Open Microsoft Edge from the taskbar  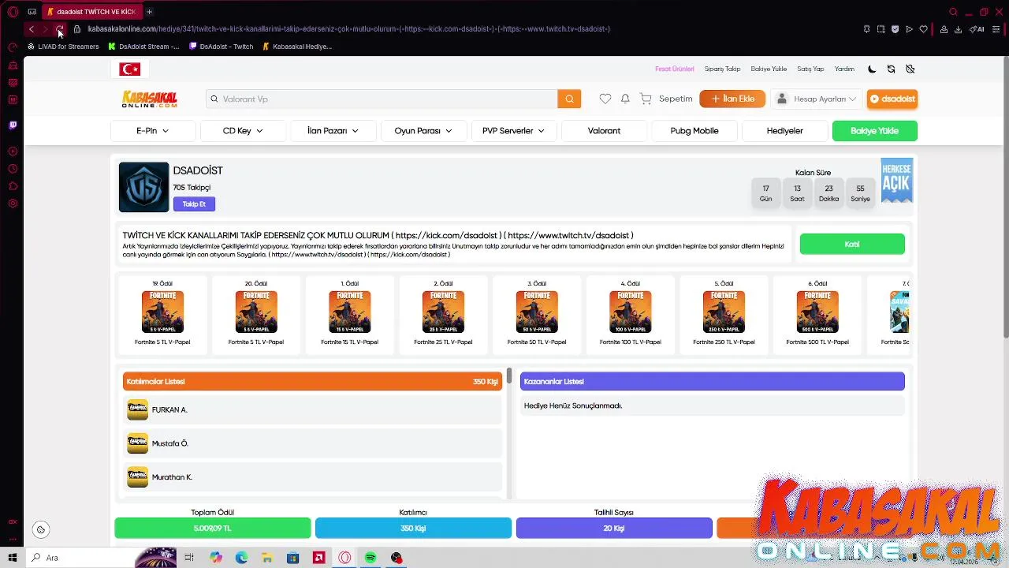[x=241, y=558]
